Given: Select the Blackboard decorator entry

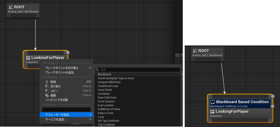Looking at the screenshot, I should click(104, 75).
